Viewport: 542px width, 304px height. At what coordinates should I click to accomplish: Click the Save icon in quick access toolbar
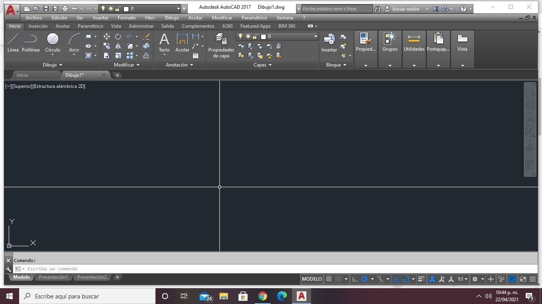pyautogui.click(x=46, y=9)
